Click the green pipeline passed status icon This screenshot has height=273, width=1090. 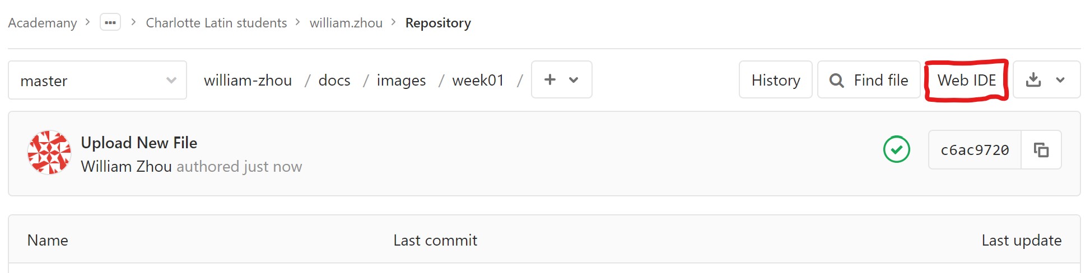tap(897, 149)
